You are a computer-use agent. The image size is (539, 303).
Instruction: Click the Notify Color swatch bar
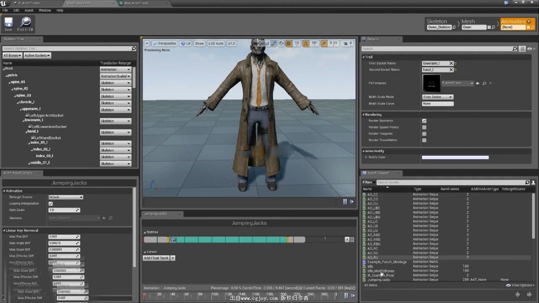click(455, 157)
